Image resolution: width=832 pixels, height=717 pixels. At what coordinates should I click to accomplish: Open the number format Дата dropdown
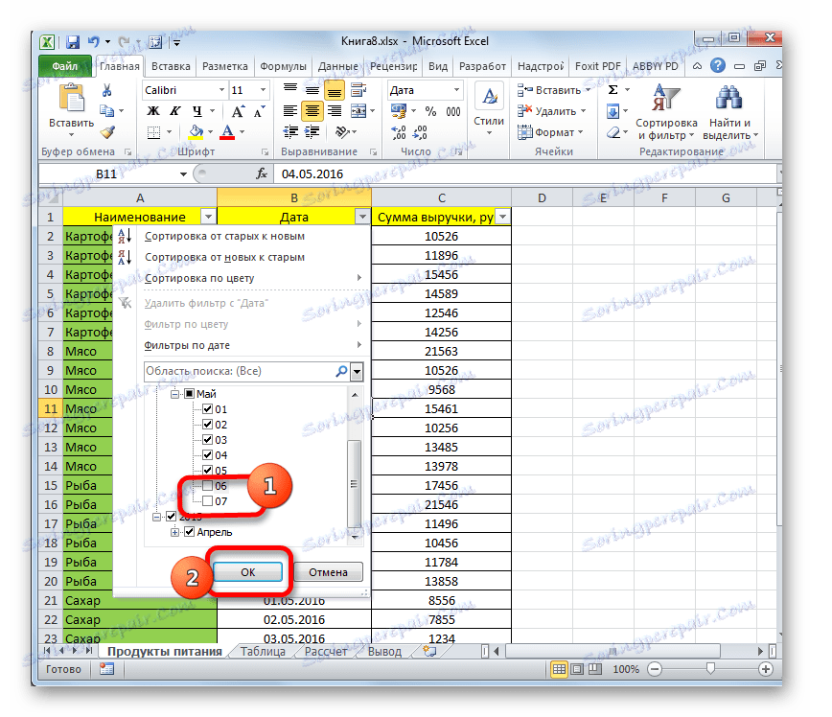(456, 90)
